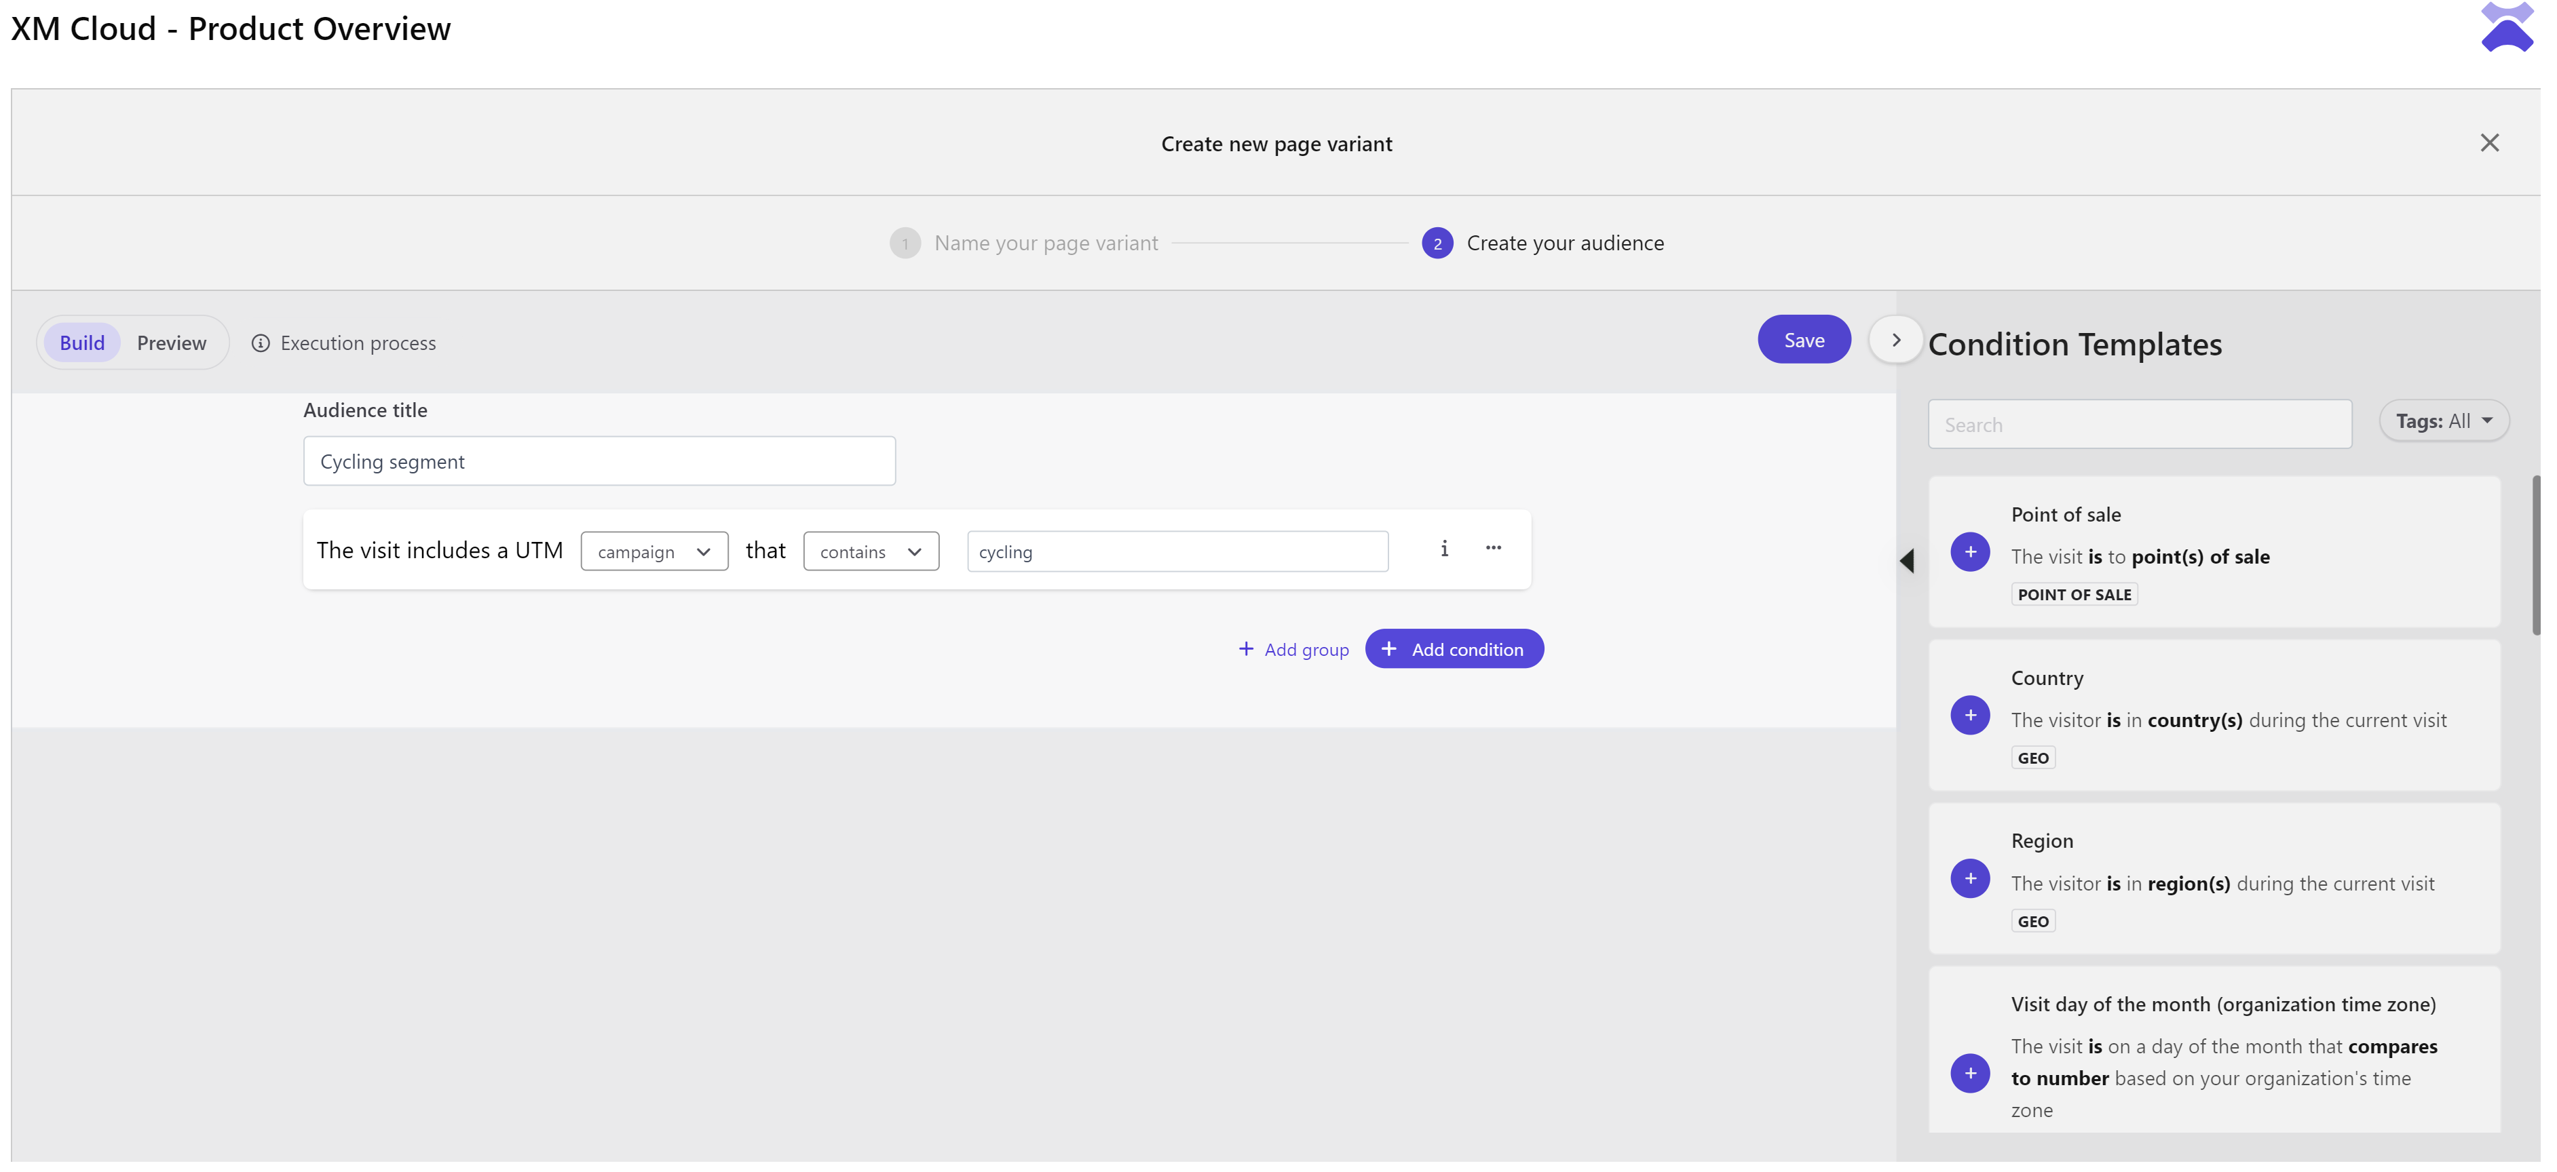2557x1172 pixels.
Task: Switch to Build mode
Action: [81, 343]
